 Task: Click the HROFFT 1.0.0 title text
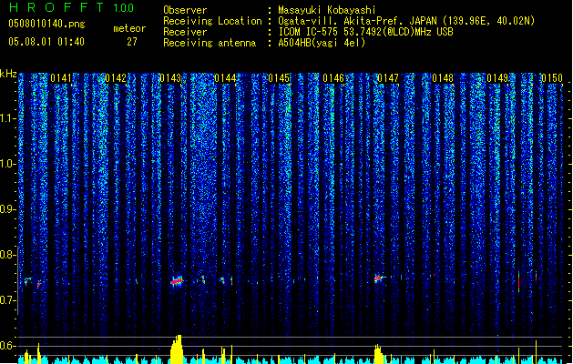coord(71,7)
